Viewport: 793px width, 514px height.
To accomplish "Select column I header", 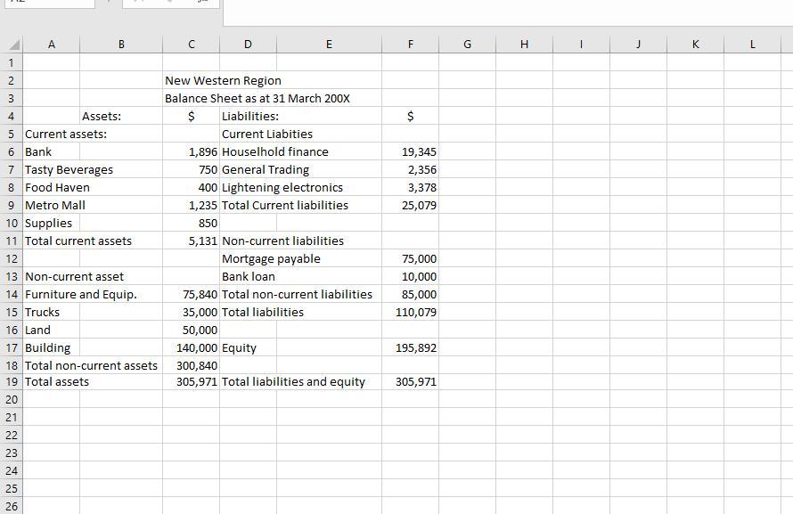I will (x=581, y=45).
